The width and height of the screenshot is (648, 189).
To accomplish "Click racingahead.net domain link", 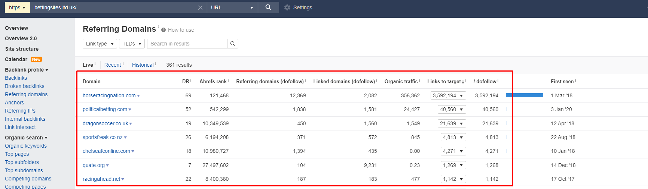I will (x=101, y=179).
